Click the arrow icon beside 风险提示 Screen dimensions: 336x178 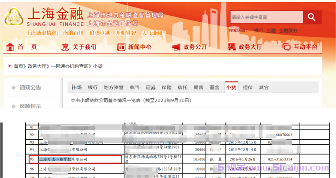click(x=14, y=106)
